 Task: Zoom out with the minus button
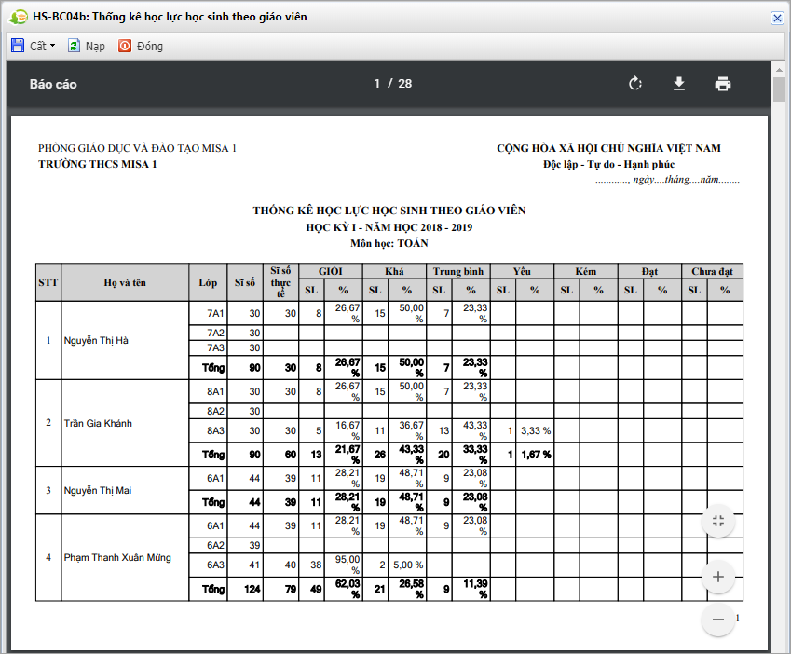717,620
